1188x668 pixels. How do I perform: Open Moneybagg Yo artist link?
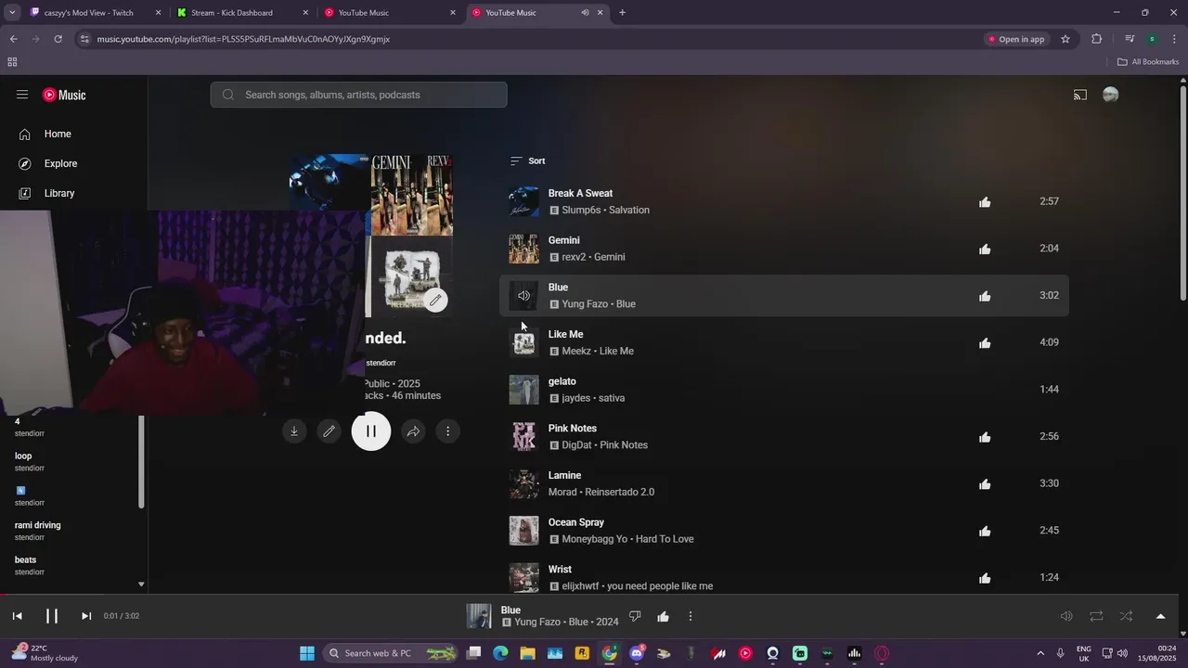click(595, 539)
